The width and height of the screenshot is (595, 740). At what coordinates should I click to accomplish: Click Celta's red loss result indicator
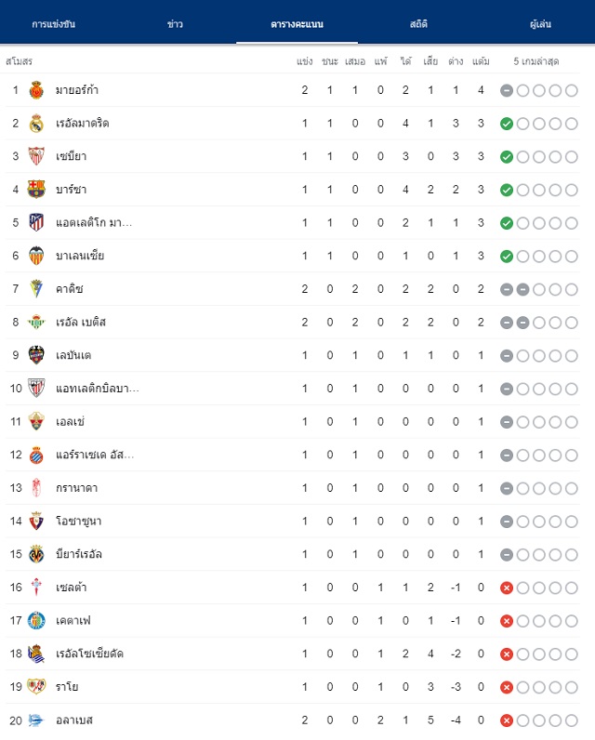coord(507,588)
